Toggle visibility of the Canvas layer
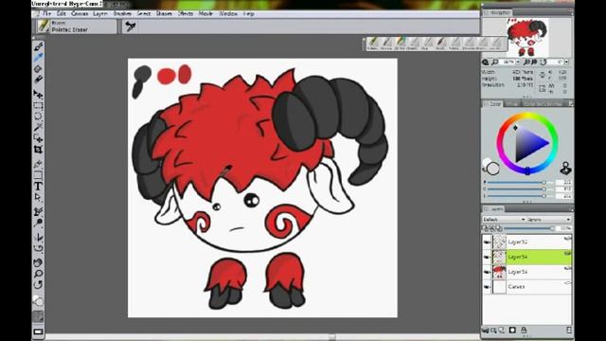Viewport: 606px width, 341px height. [x=487, y=287]
